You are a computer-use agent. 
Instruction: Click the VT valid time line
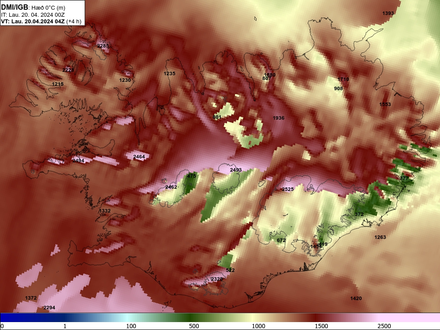pos(41,21)
